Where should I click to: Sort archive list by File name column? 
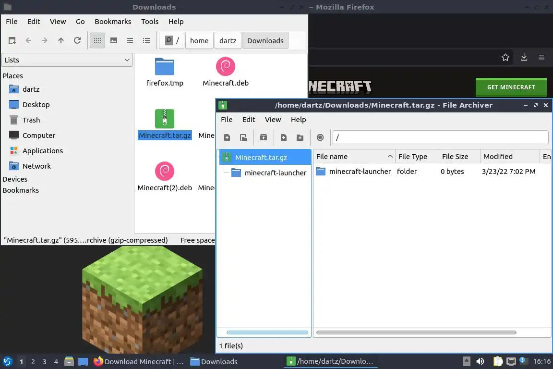coord(354,157)
